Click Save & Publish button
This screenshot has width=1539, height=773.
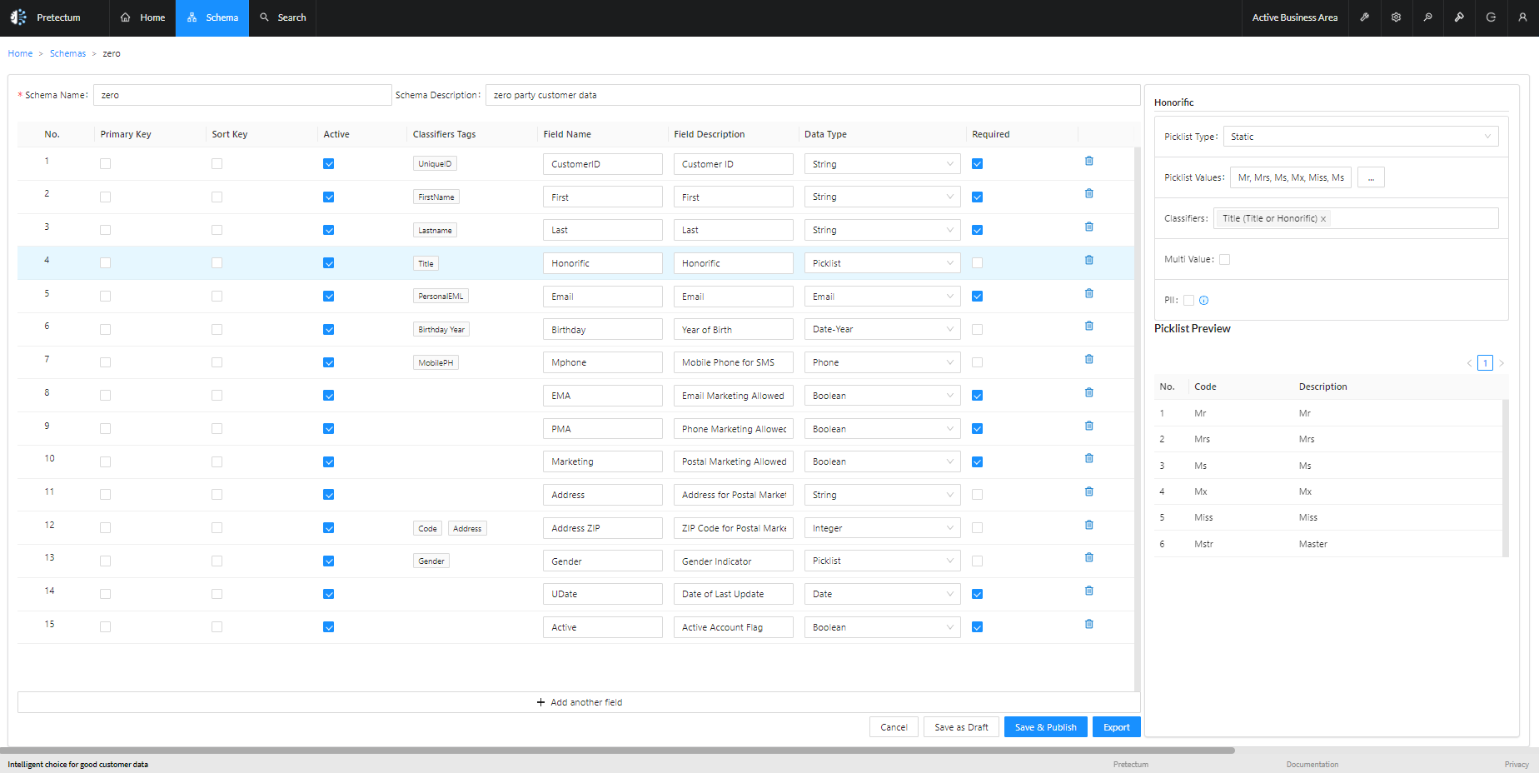[1045, 727]
